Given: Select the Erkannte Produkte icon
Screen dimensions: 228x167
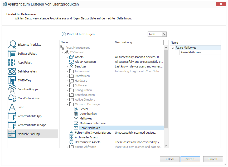Looking at the screenshot, I should point(12,45).
